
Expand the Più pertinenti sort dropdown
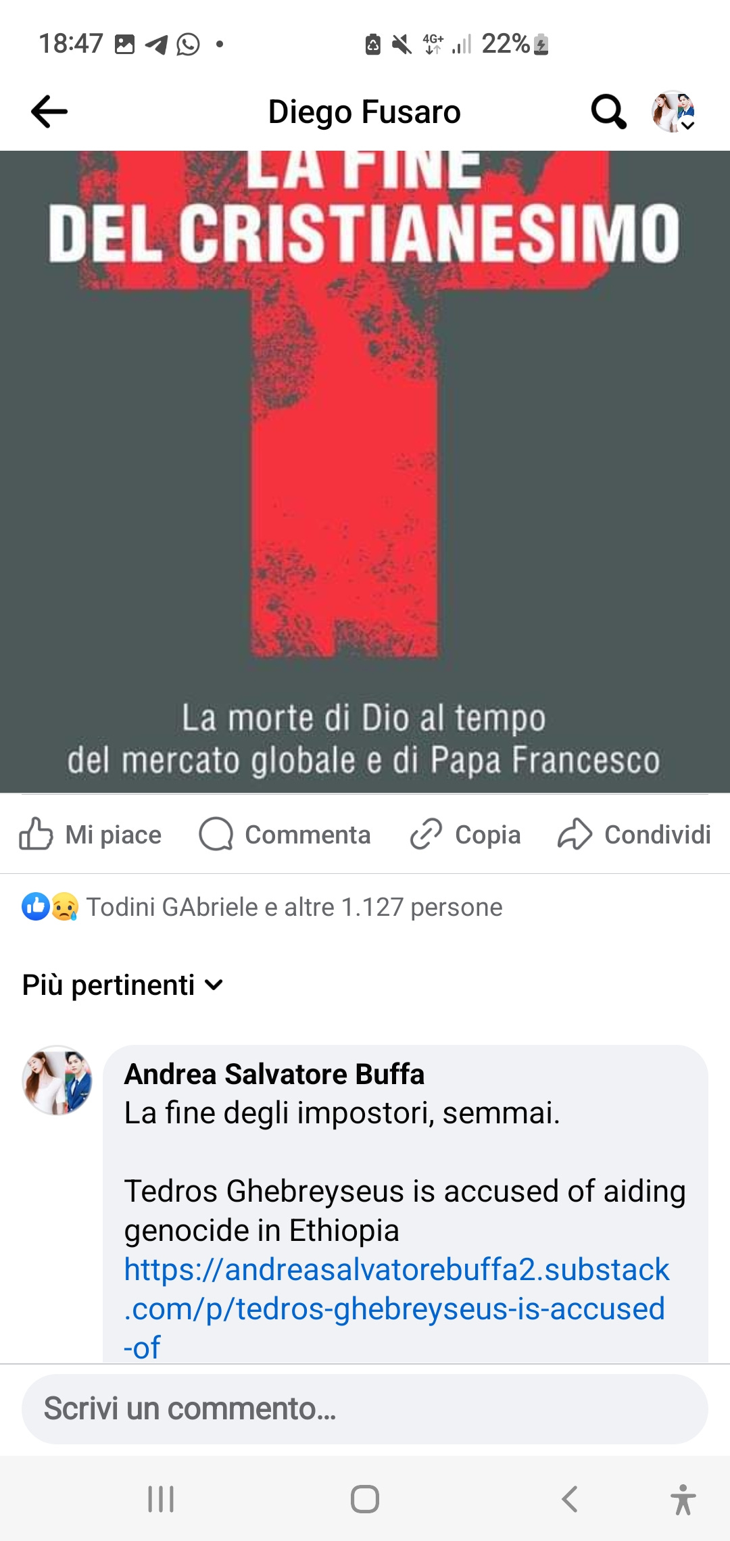tap(122, 985)
